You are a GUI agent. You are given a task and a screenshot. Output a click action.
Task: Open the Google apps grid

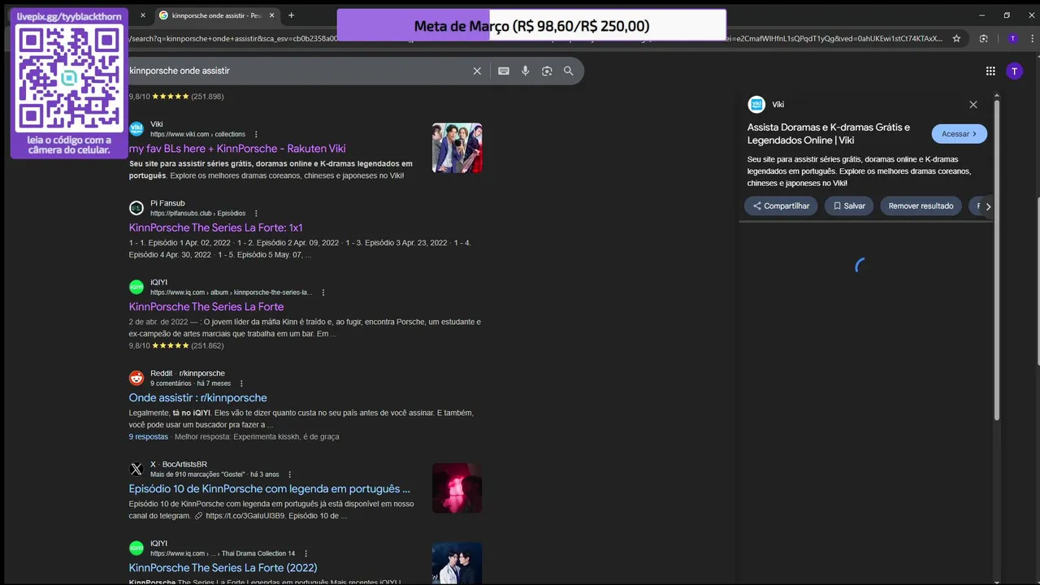coord(990,71)
